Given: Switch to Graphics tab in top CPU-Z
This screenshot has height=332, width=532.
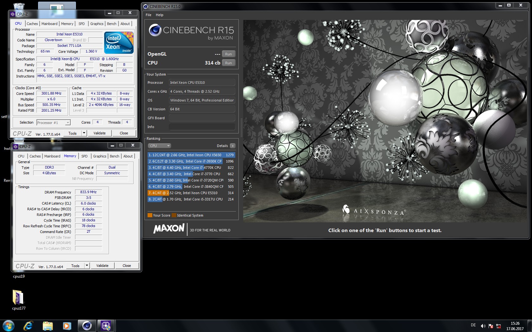Looking at the screenshot, I should [97, 24].
